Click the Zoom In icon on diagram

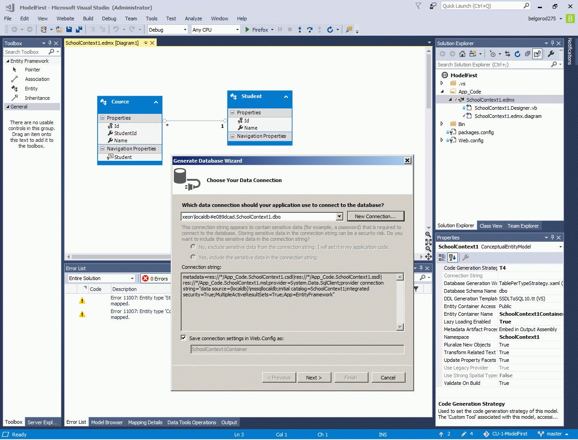pyautogui.click(x=428, y=234)
